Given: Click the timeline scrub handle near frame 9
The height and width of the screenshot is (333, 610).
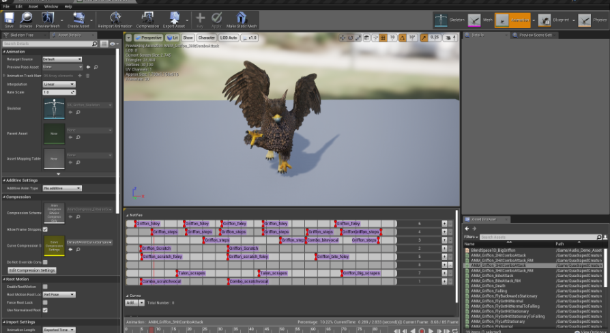Looking at the screenshot, I should pos(151,330).
